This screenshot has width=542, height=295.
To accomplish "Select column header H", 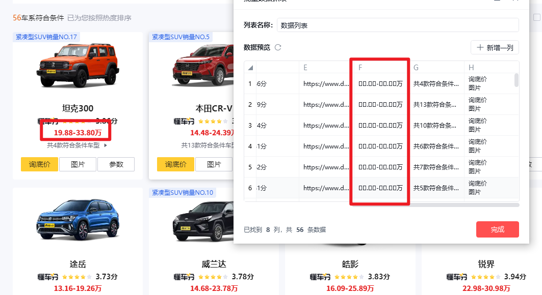I will coord(471,68).
